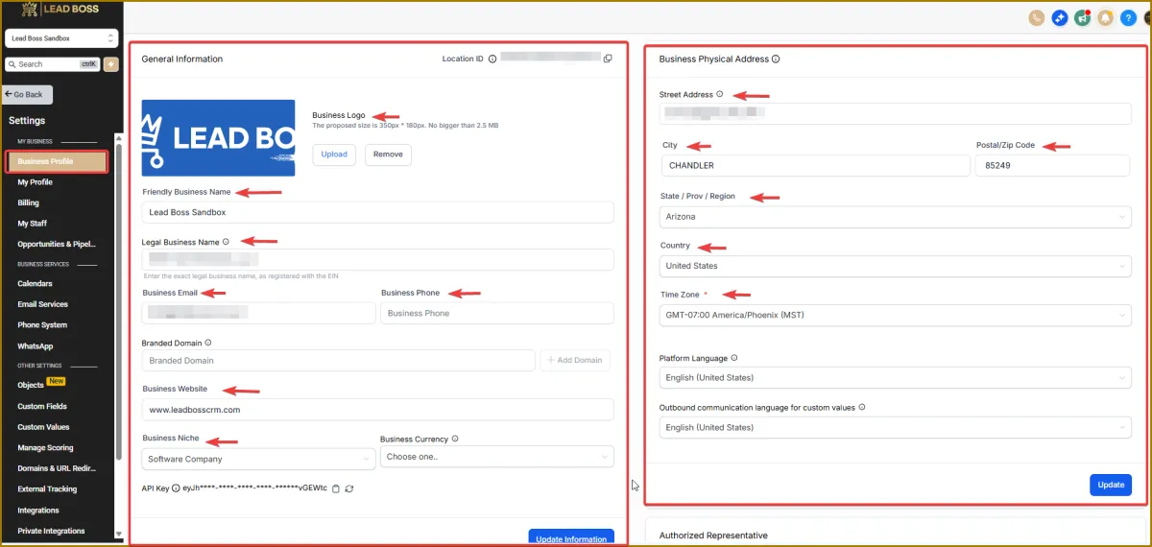The height and width of the screenshot is (547, 1152).
Task: Open the Outbound communication language dropdown
Action: pos(896,427)
